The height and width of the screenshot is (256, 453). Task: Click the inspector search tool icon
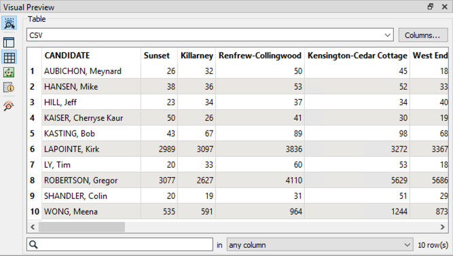[x=9, y=106]
